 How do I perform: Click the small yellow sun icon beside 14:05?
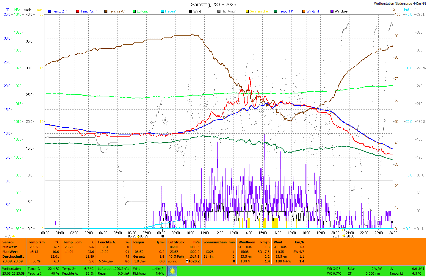point(13,236)
